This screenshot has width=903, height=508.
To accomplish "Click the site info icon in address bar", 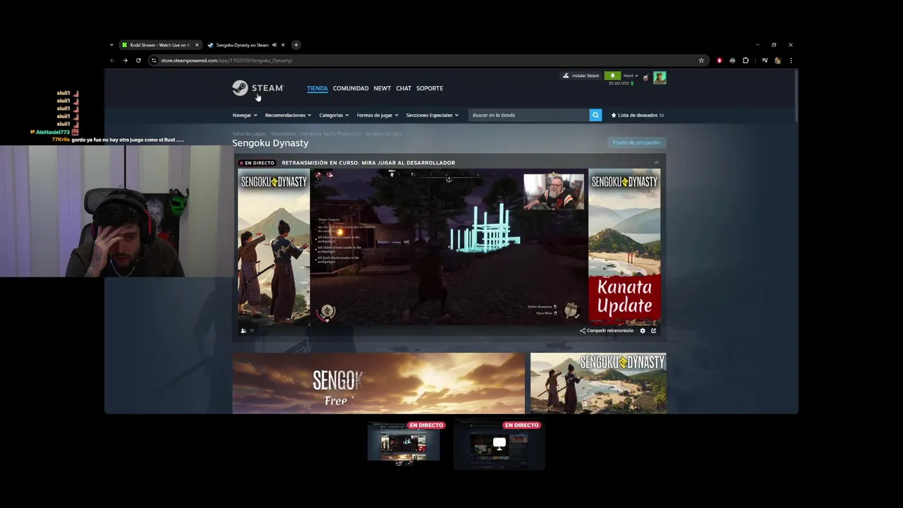I will point(154,61).
